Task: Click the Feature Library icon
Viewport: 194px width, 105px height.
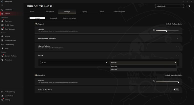Action: pyautogui.click(x=2, y=92)
